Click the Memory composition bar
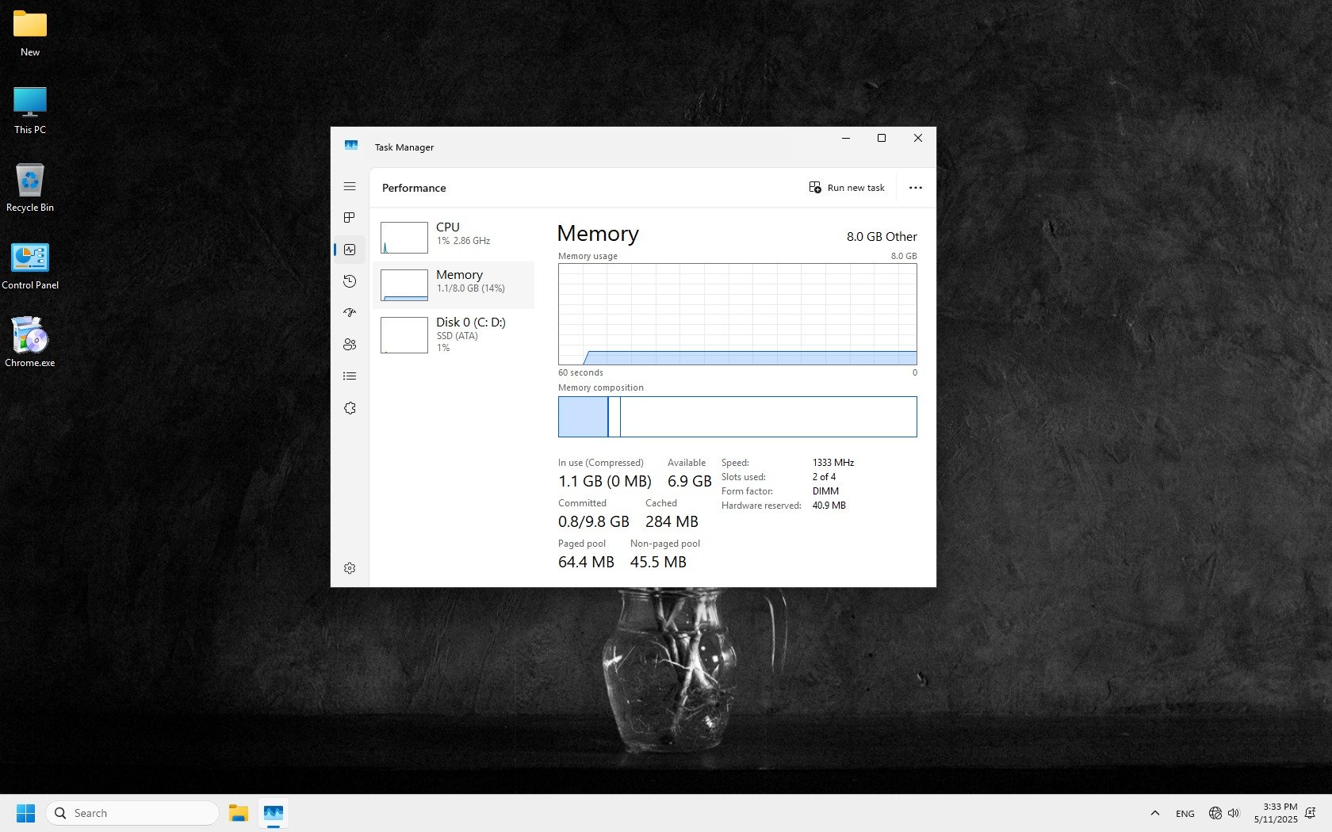The height and width of the screenshot is (832, 1332). tap(737, 417)
